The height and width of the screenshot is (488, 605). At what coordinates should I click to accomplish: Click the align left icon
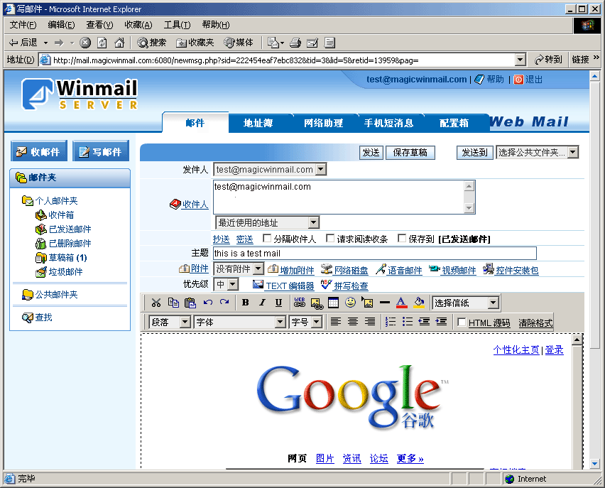pos(336,322)
